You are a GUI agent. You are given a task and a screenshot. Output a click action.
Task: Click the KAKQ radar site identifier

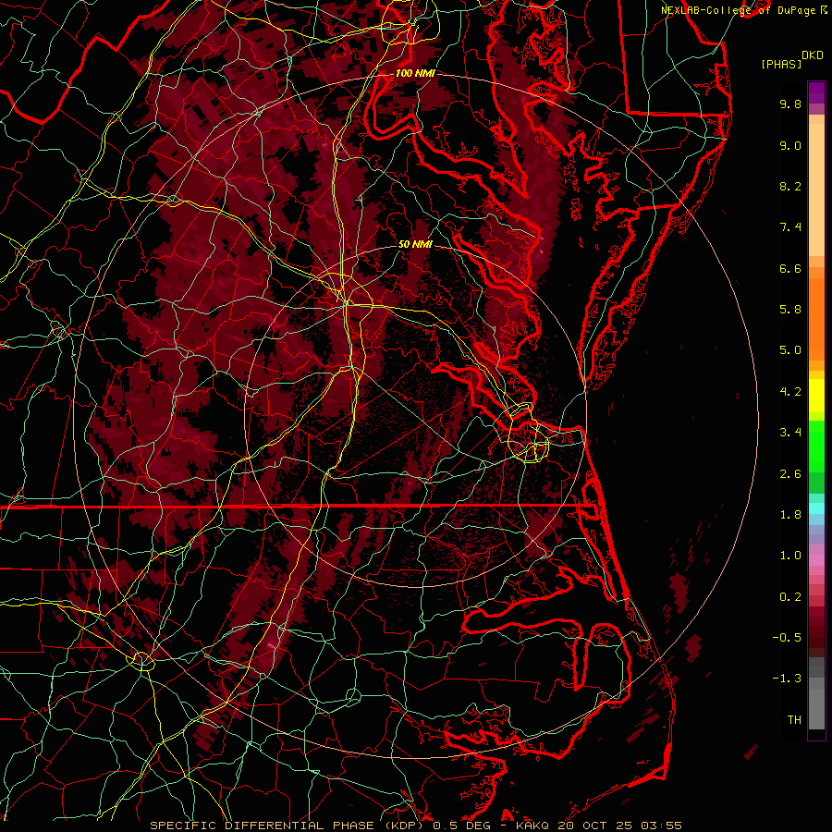pos(532,826)
